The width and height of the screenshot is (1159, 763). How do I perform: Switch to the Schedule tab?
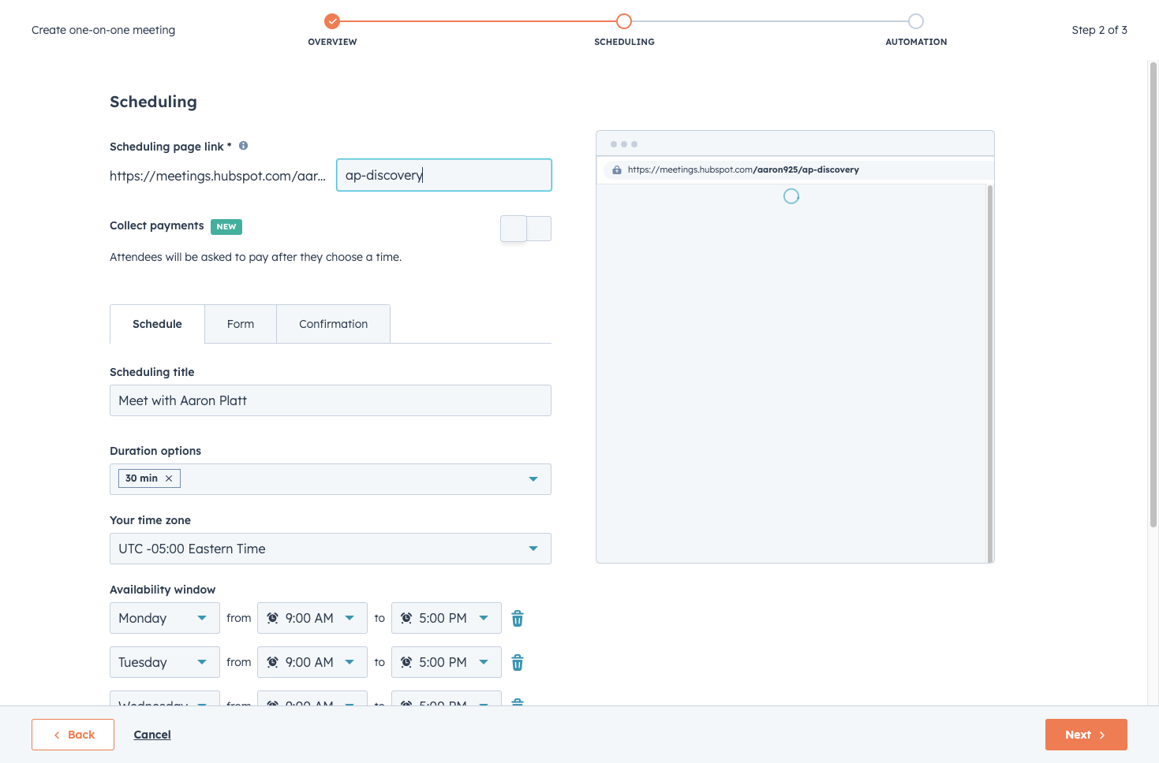click(157, 324)
